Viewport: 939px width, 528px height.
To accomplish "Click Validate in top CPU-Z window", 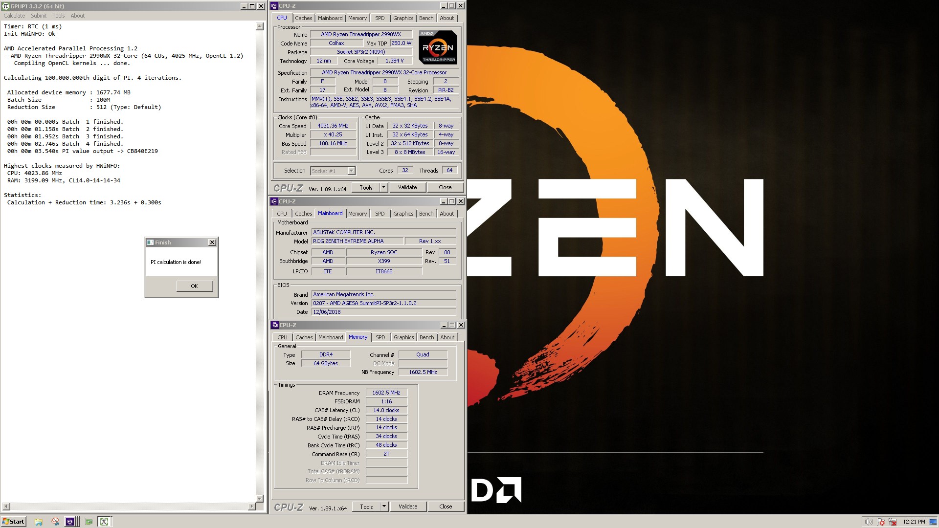I will tap(407, 187).
